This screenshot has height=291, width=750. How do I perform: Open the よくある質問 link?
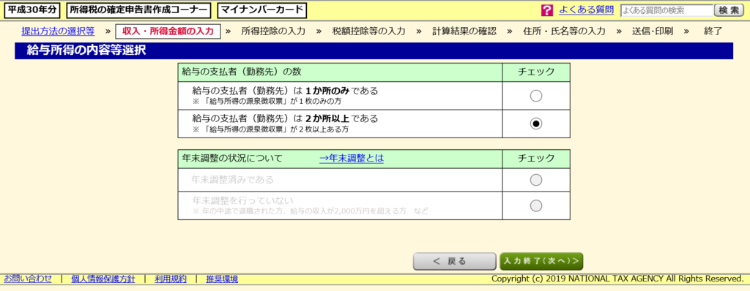click(586, 10)
